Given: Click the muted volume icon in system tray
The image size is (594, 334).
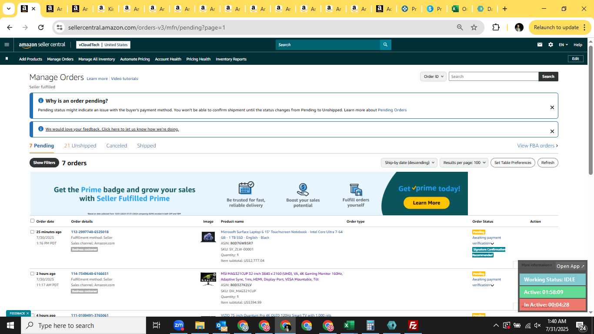Looking at the screenshot, I should coord(537,325).
